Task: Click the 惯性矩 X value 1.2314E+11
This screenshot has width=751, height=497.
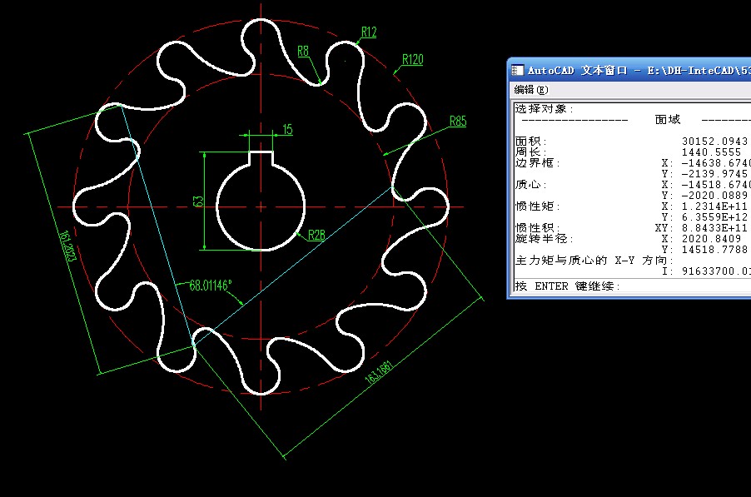Action: pyautogui.click(x=714, y=206)
